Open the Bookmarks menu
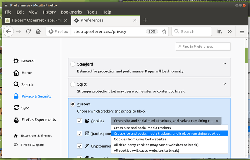The height and width of the screenshot is (160, 250). [71, 12]
